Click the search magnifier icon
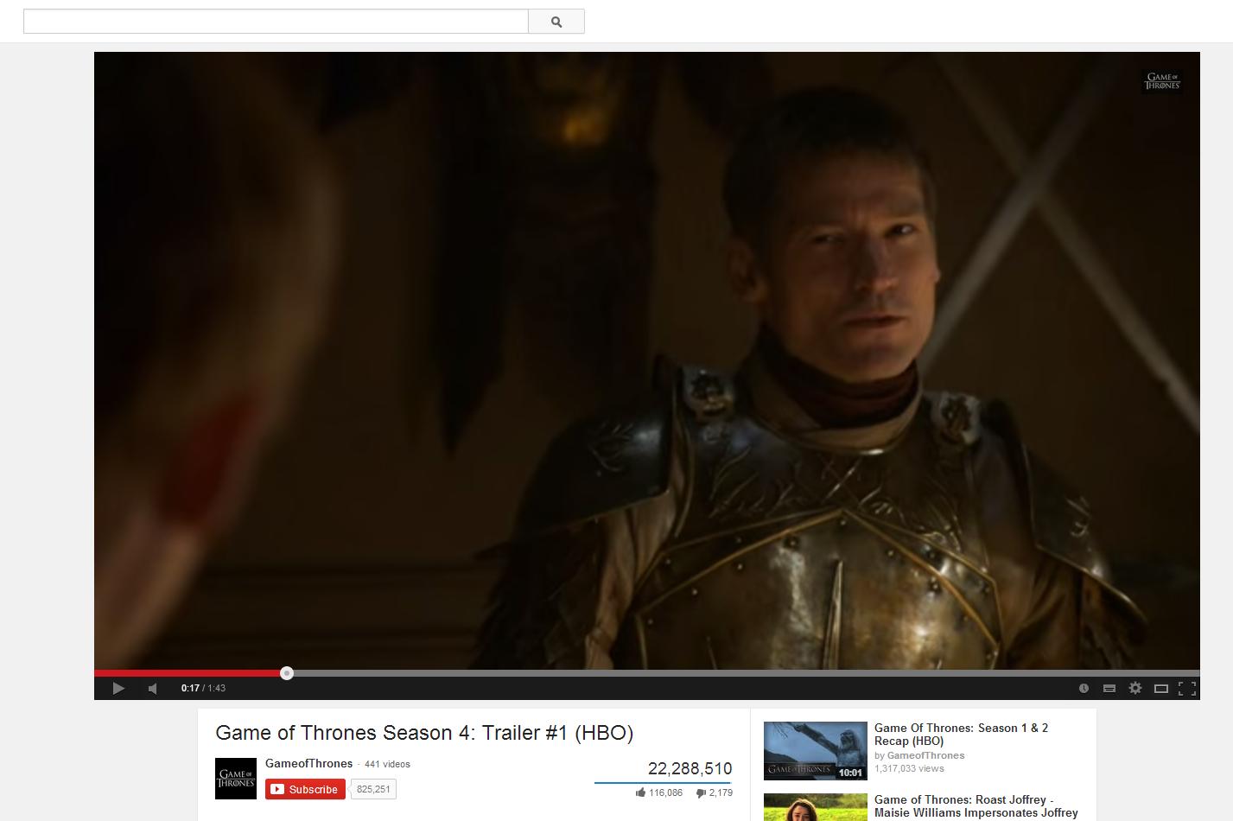Screen dimensions: 1233x821 (556, 21)
